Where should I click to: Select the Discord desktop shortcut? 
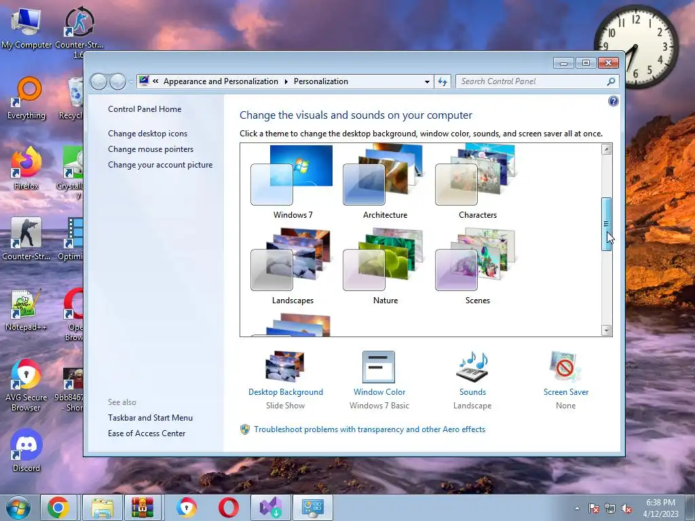pyautogui.click(x=26, y=450)
